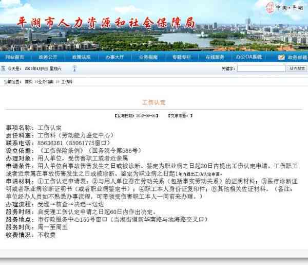The image size is (308, 265).
Task: Click the 业务指南 breadcrumb link
Action: point(46,82)
